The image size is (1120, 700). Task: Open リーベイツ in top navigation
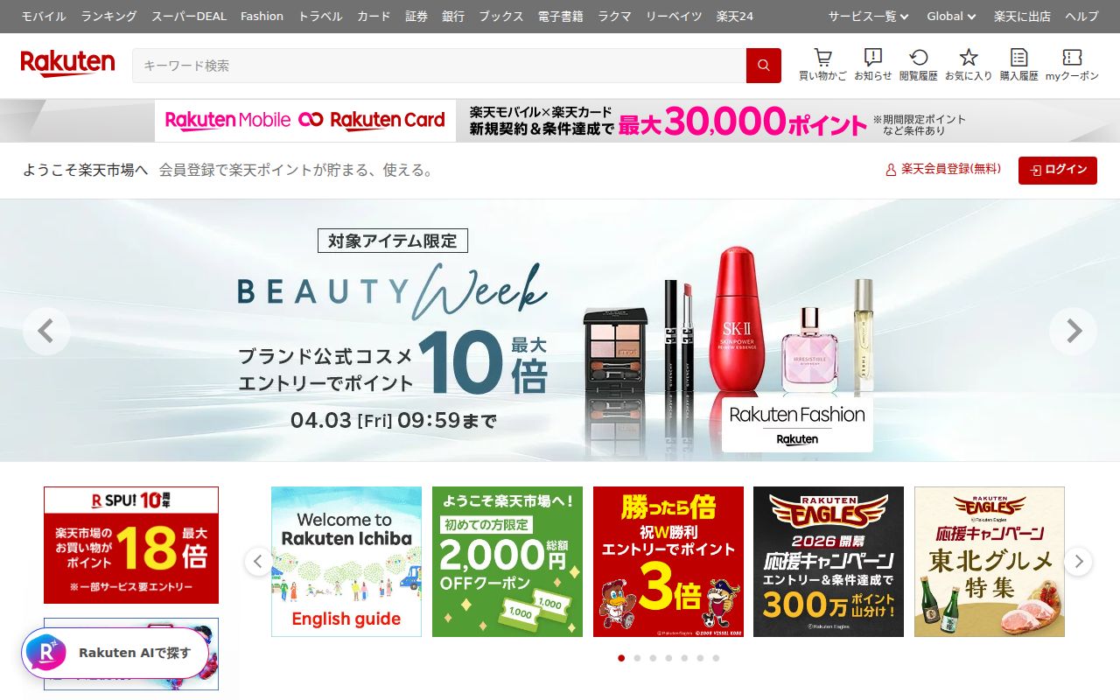tap(674, 17)
